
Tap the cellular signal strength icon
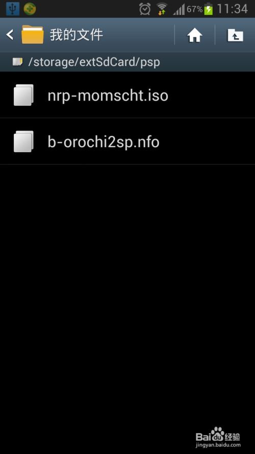click(178, 10)
